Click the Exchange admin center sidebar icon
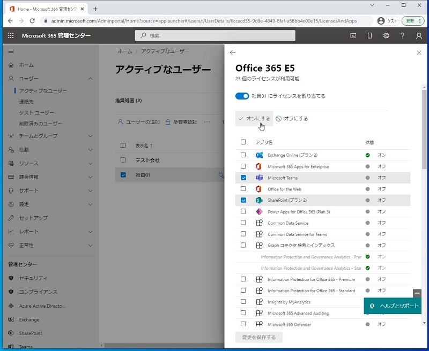Screen dimensions: 429x351 [11, 319]
